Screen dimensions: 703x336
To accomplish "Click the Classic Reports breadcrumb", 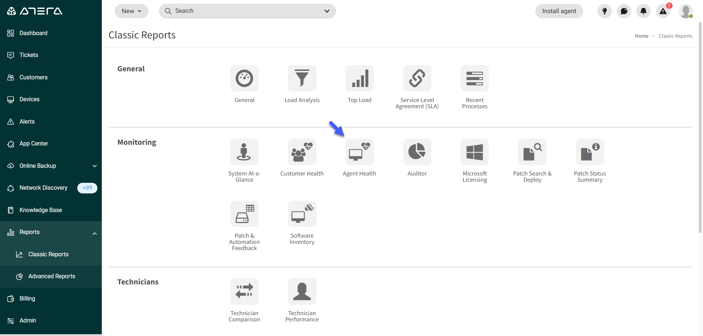I will click(675, 36).
